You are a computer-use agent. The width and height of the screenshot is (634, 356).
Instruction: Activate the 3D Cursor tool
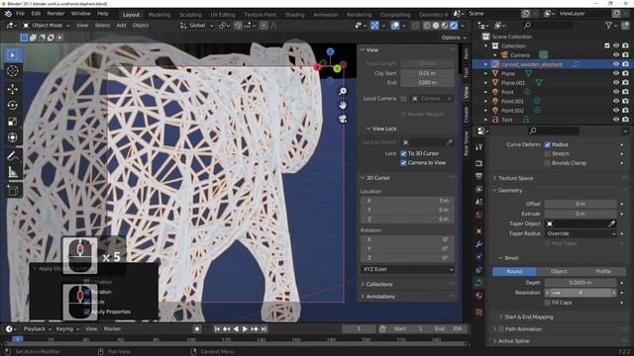point(13,71)
